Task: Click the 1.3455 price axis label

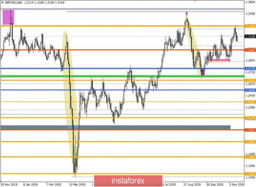Action: pos(250,14)
